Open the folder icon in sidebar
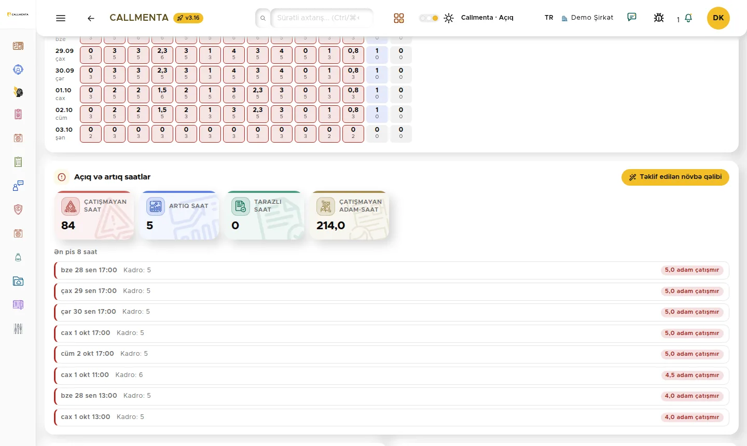The image size is (747, 446). tap(18, 281)
